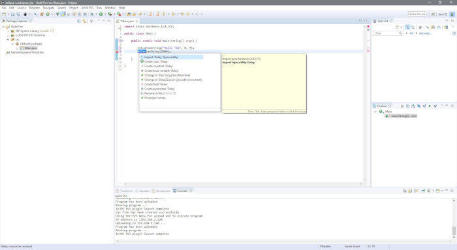Toggle Categorized view in Task List toolbar

(x=407, y=27)
